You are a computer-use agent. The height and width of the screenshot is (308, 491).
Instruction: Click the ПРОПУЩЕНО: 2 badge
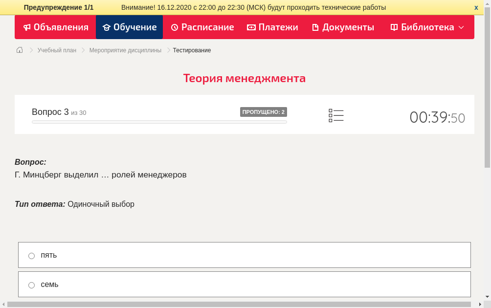pos(264,111)
